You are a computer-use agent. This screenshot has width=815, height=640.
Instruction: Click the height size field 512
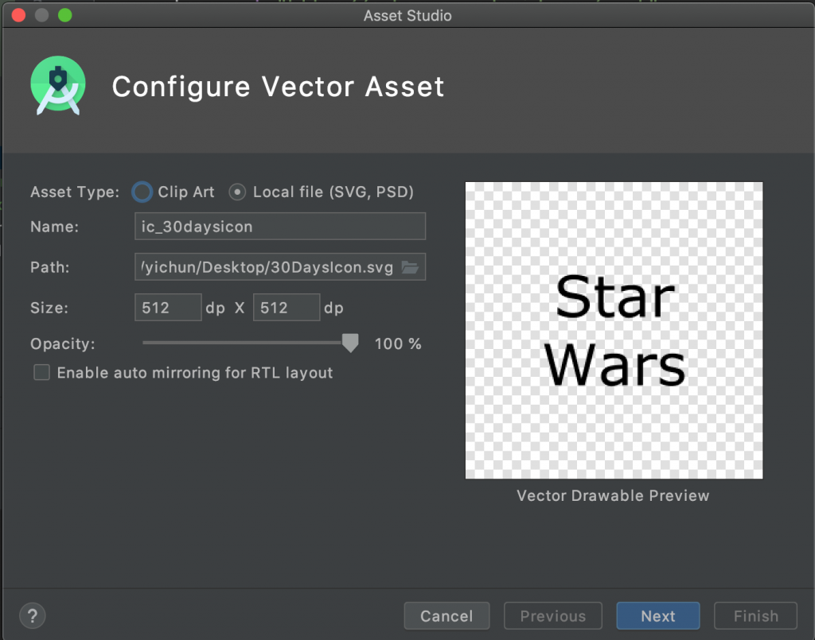[287, 308]
